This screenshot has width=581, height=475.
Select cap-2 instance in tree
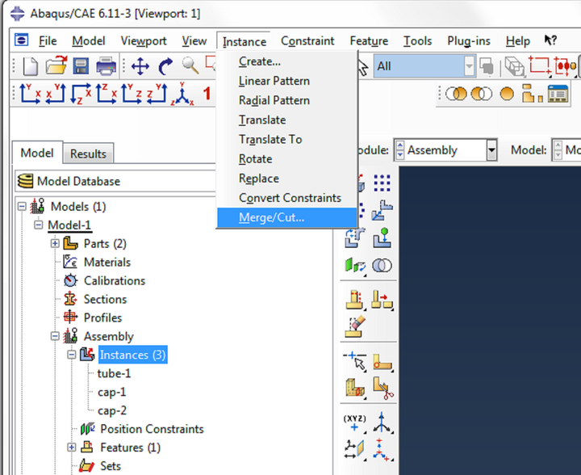[112, 410]
